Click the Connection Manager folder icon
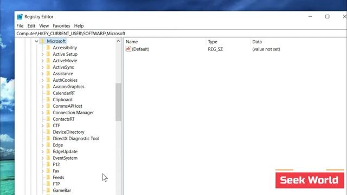Screen dimensions: 347x195 pyautogui.click(x=48, y=113)
